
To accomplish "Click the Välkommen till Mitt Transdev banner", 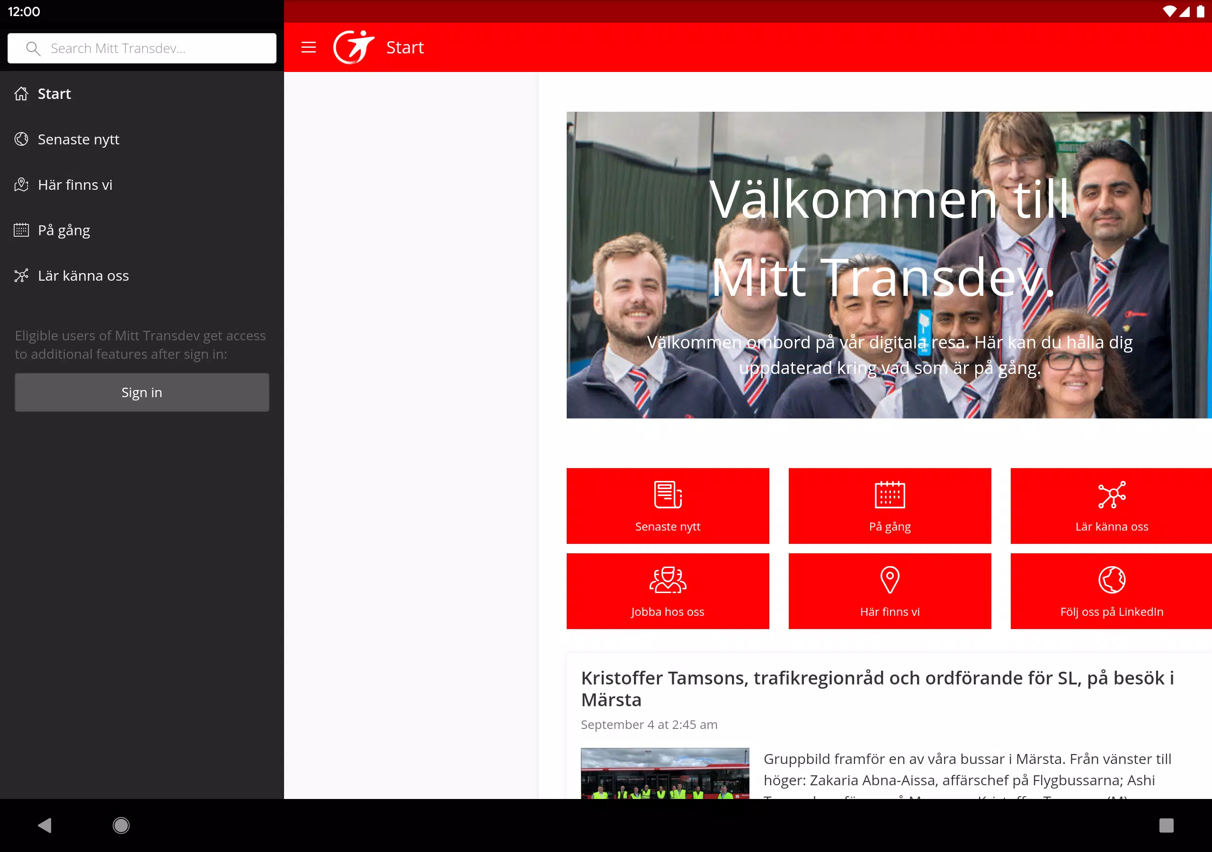I will point(889,265).
